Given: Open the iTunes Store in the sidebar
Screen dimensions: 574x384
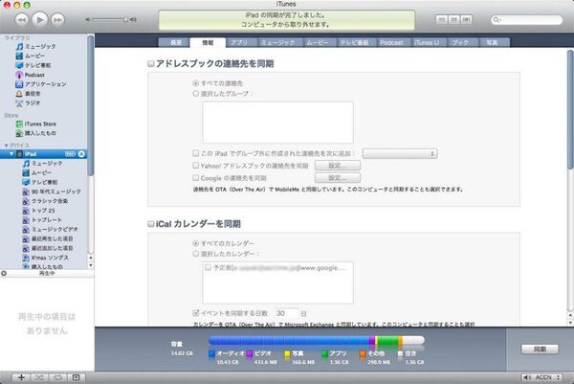Looking at the screenshot, I should coord(36,124).
